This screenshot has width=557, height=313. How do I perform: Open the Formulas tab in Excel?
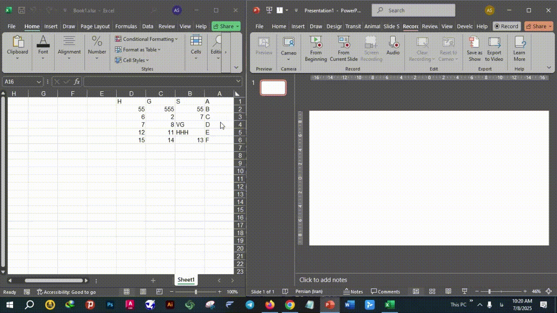(x=126, y=27)
